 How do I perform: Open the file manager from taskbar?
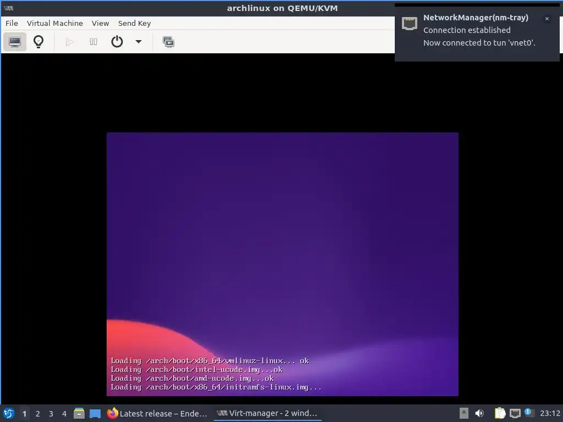79,413
